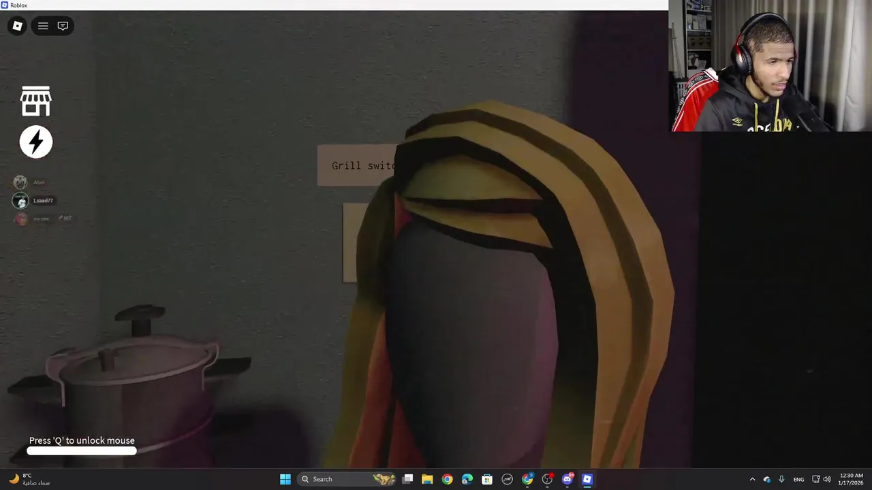Click the stamina bar under unlock hint
Image resolution: width=872 pixels, height=490 pixels.
pyautogui.click(x=82, y=451)
